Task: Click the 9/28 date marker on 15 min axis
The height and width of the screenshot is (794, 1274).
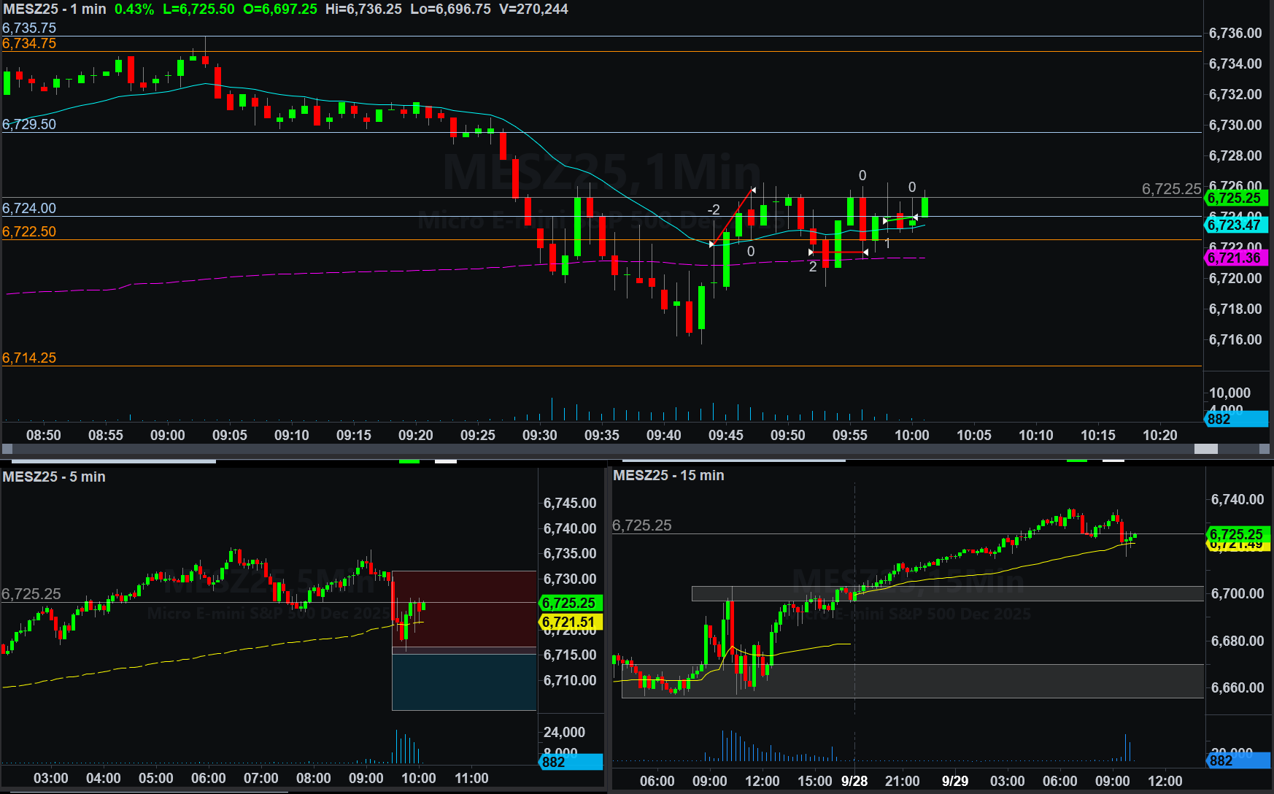Action: pos(854,781)
